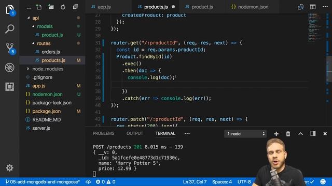Maximize the panel with up chevron

(x=301, y=134)
